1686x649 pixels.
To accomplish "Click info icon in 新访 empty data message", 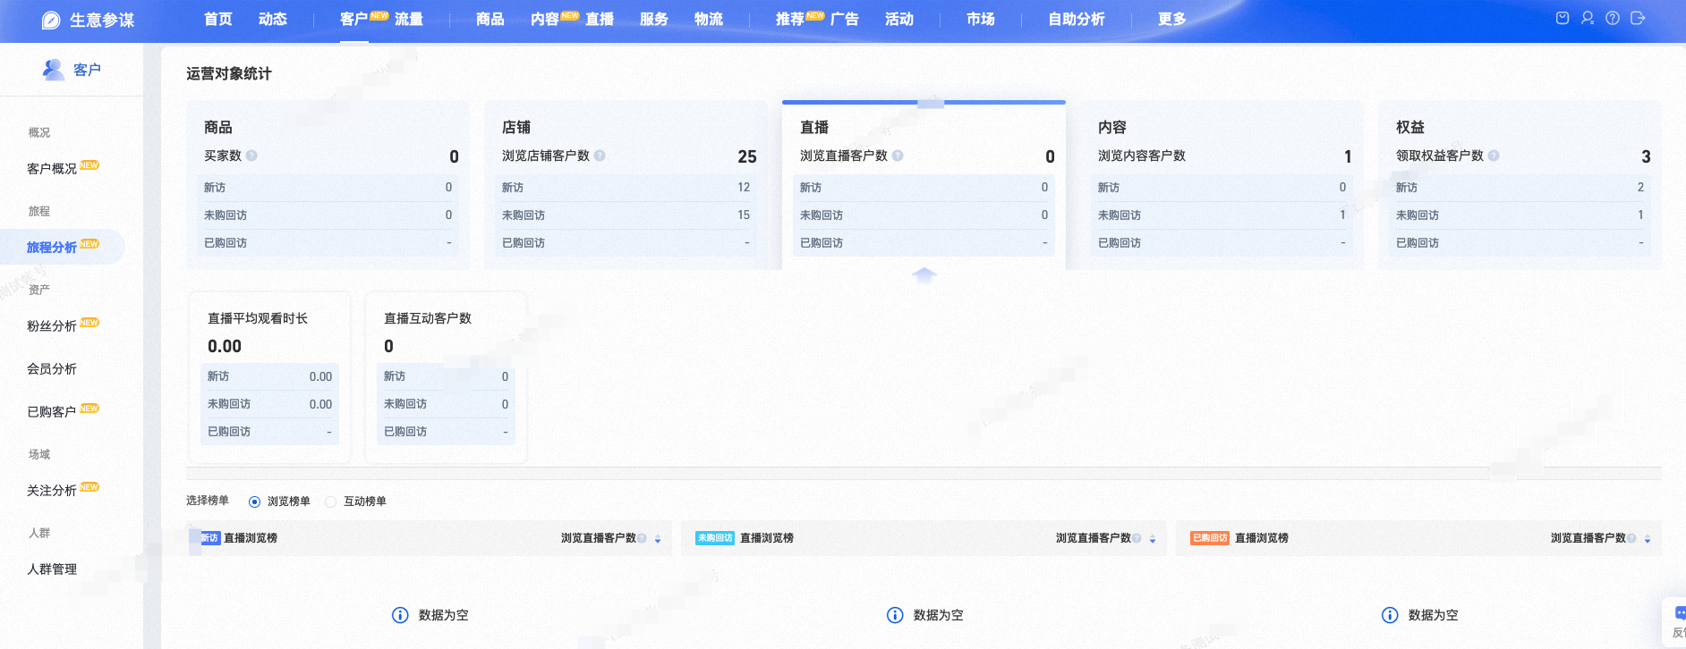I will click(x=400, y=615).
